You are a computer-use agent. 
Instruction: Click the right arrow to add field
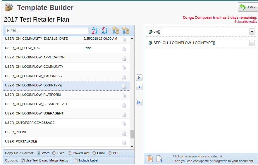139,78
